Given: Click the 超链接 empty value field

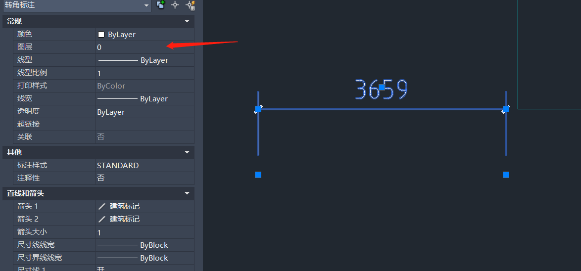Looking at the screenshot, I should tap(145, 125).
